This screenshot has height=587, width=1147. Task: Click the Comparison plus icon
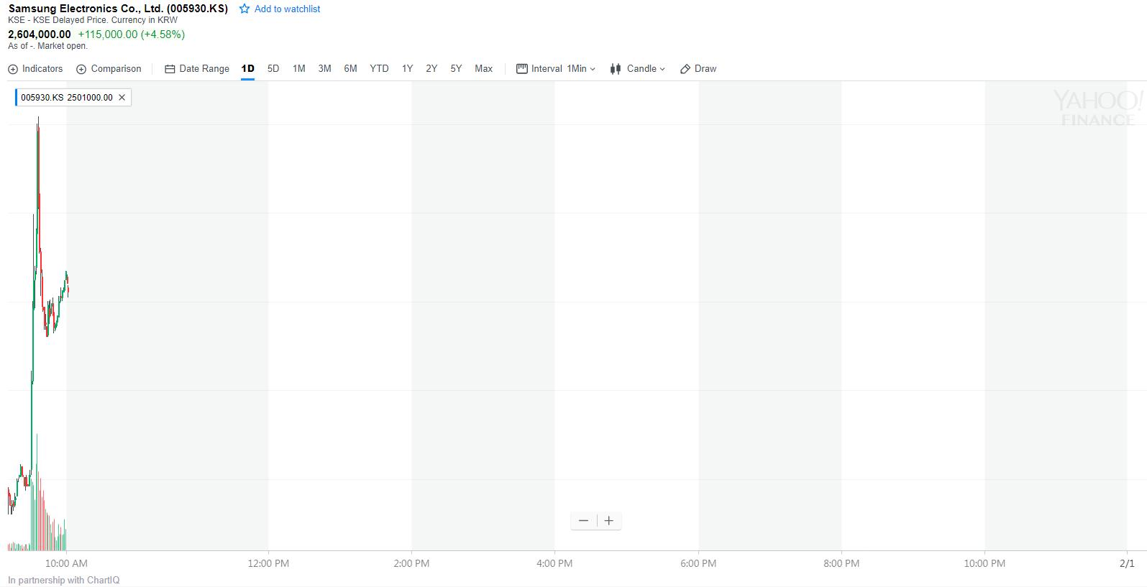81,69
